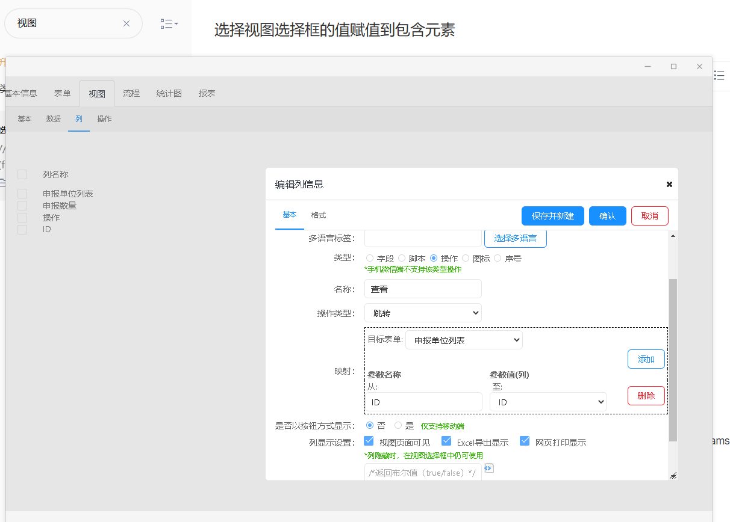Click the dialog resize grip icon
Image resolution: width=730 pixels, height=522 pixels.
pos(673,475)
